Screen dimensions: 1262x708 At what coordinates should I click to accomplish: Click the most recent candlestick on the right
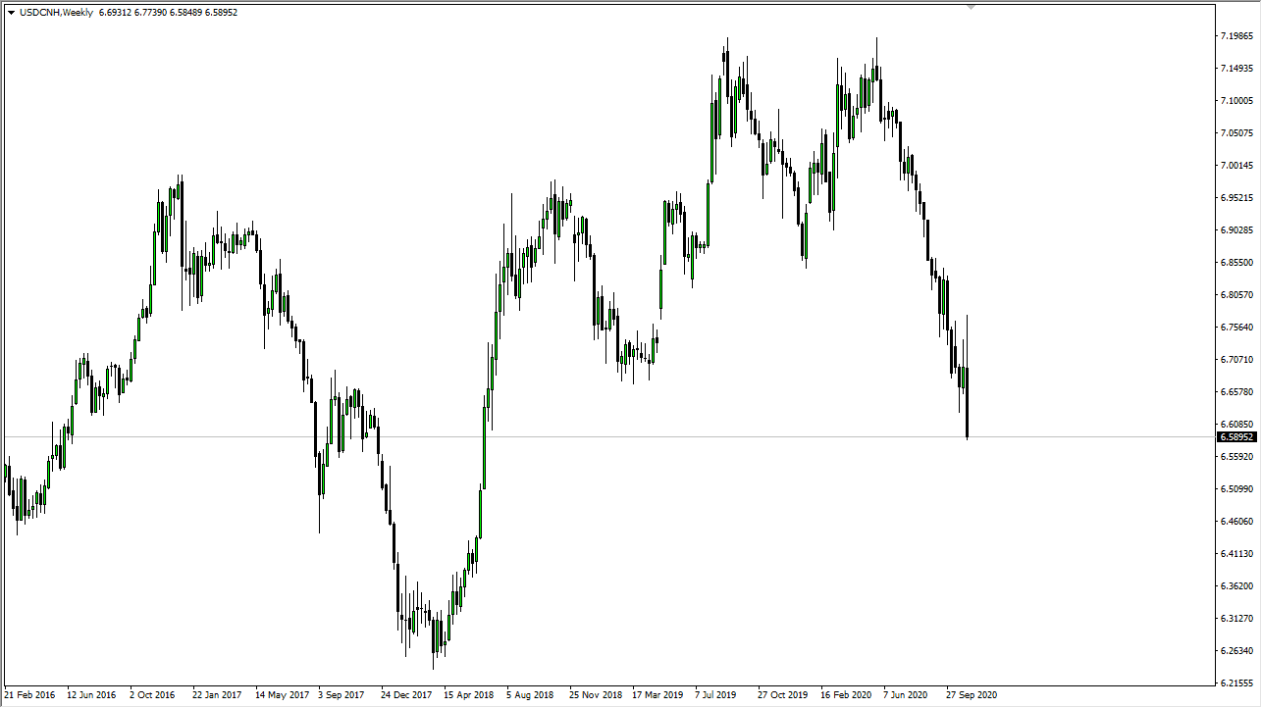point(967,402)
